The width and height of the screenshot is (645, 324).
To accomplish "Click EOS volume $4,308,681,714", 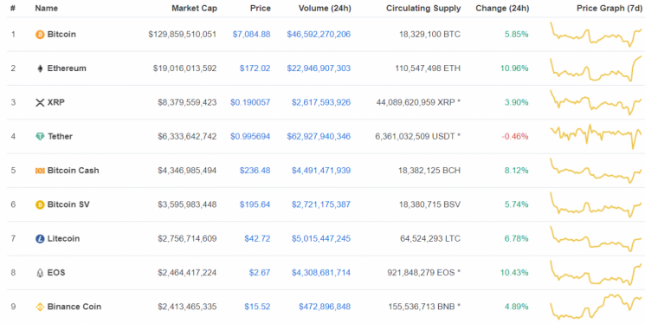I will click(x=321, y=273).
